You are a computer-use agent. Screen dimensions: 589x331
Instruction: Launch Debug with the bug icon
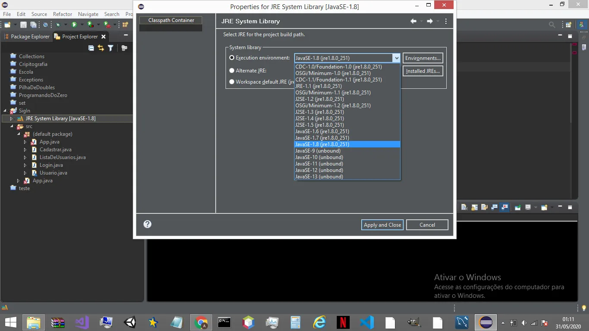[x=58, y=25]
